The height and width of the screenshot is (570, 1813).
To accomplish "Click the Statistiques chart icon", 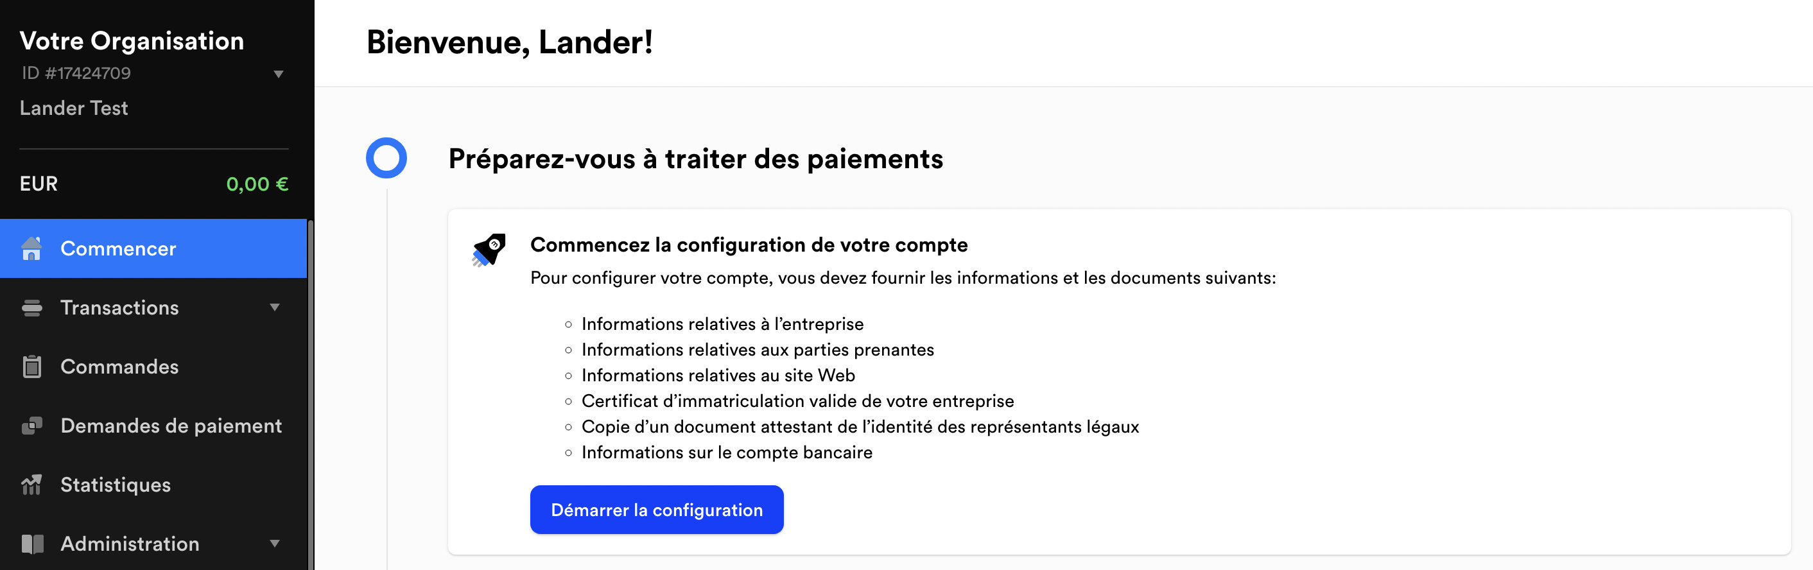I will click(31, 485).
